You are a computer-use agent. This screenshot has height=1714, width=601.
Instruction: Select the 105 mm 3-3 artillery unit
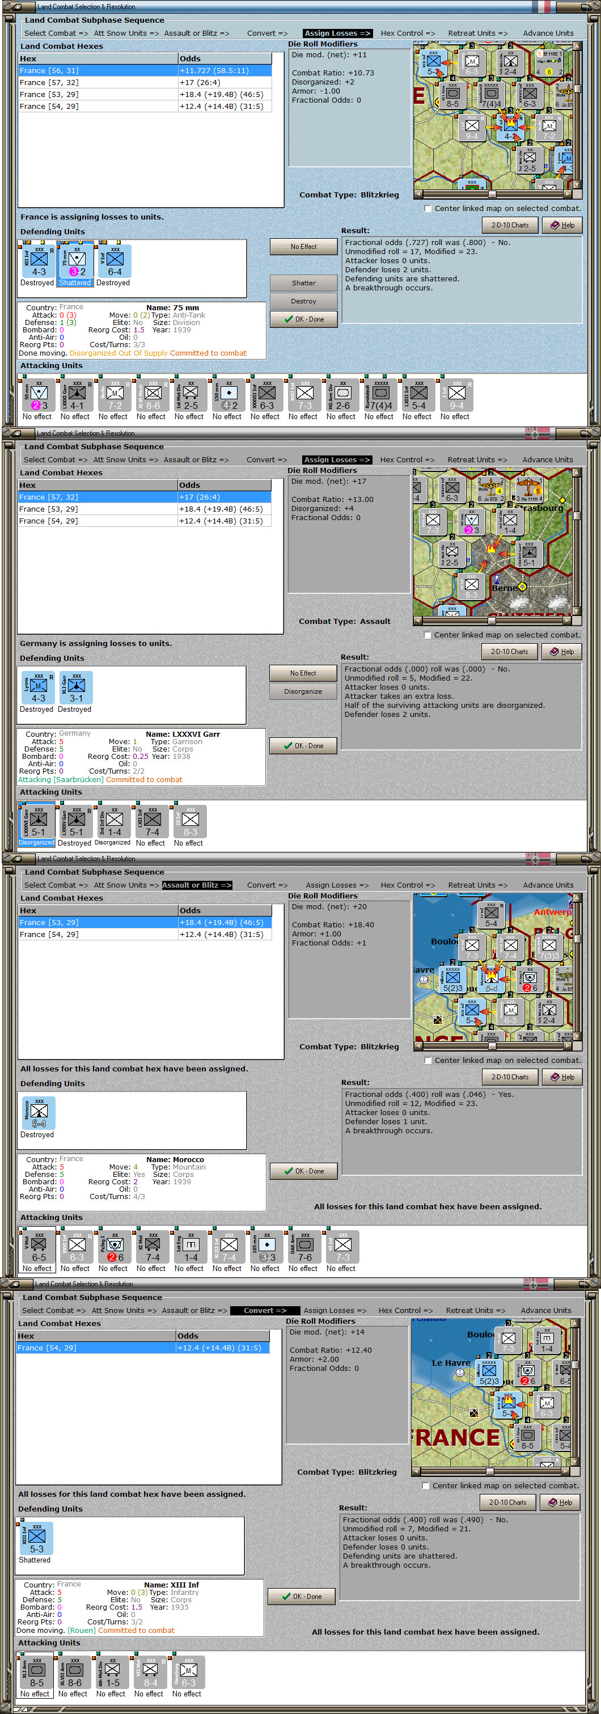click(266, 1248)
